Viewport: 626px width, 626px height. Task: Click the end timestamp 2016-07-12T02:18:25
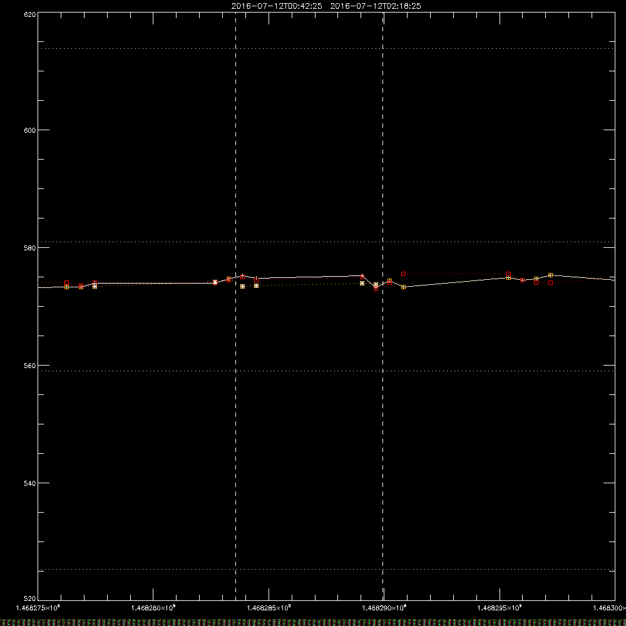pyautogui.click(x=375, y=6)
